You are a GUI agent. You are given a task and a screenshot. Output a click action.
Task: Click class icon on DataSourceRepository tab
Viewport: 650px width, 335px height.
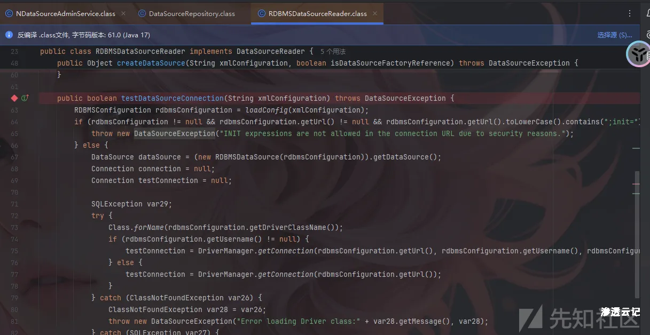(142, 13)
